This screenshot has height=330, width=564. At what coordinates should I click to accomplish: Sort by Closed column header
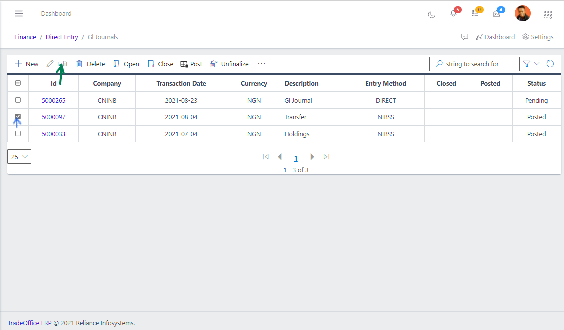446,83
